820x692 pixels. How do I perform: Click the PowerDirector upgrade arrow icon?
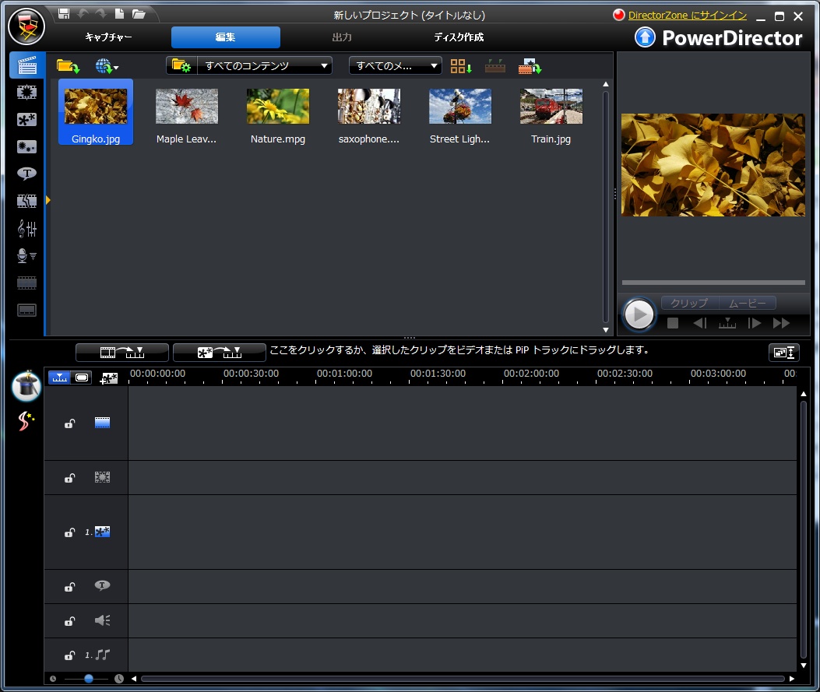tap(645, 37)
